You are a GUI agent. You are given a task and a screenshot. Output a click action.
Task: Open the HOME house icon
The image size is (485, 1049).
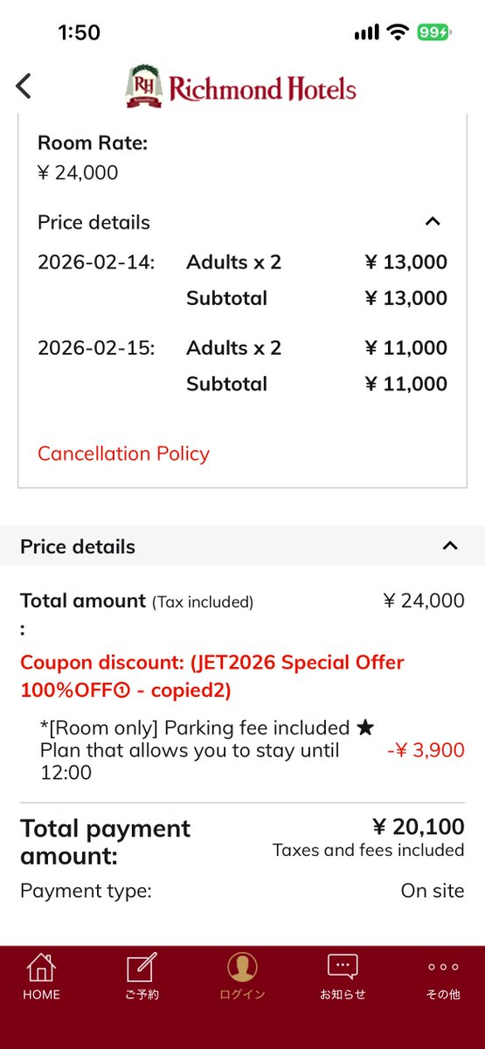coord(41,968)
